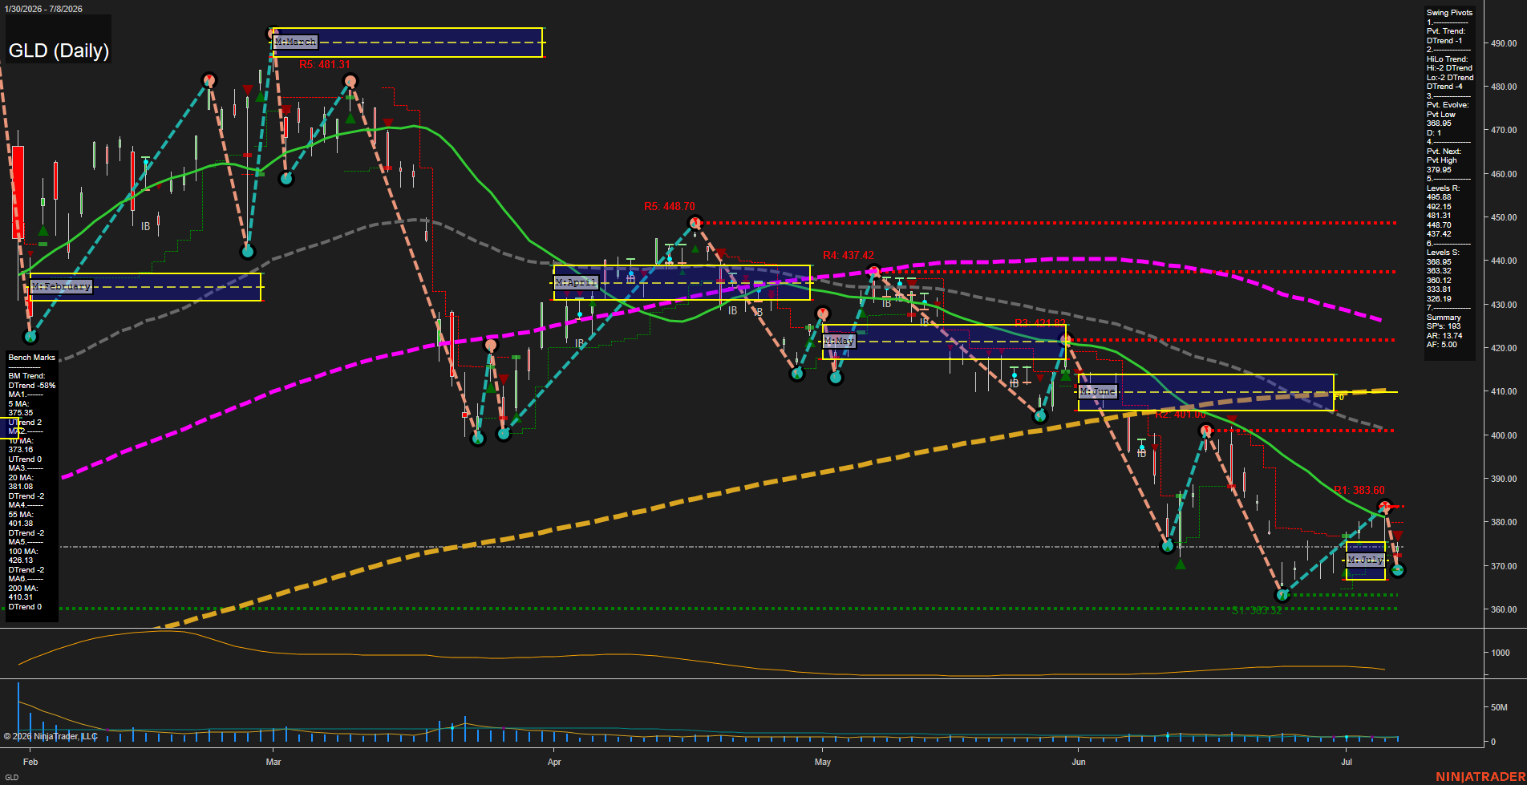Select 495.88 in the Levels R list
1527x785 pixels.
(x=1439, y=197)
